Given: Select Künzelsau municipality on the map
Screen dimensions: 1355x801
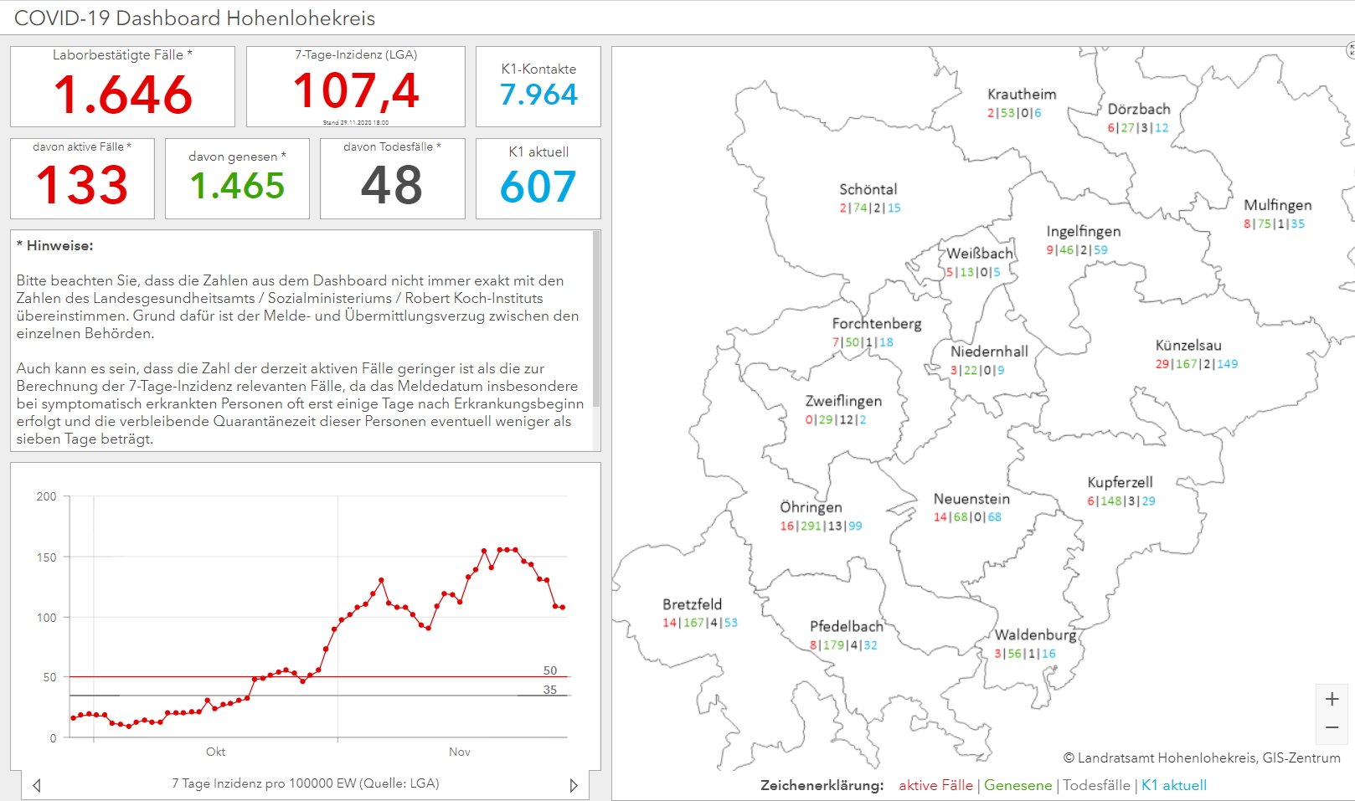Looking at the screenshot, I should 1188,346.
